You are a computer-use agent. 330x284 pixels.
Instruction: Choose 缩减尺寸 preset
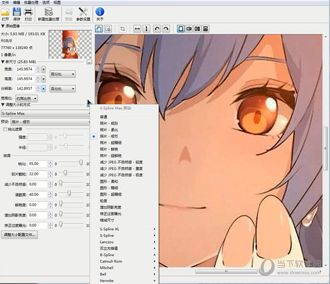(x=107, y=220)
